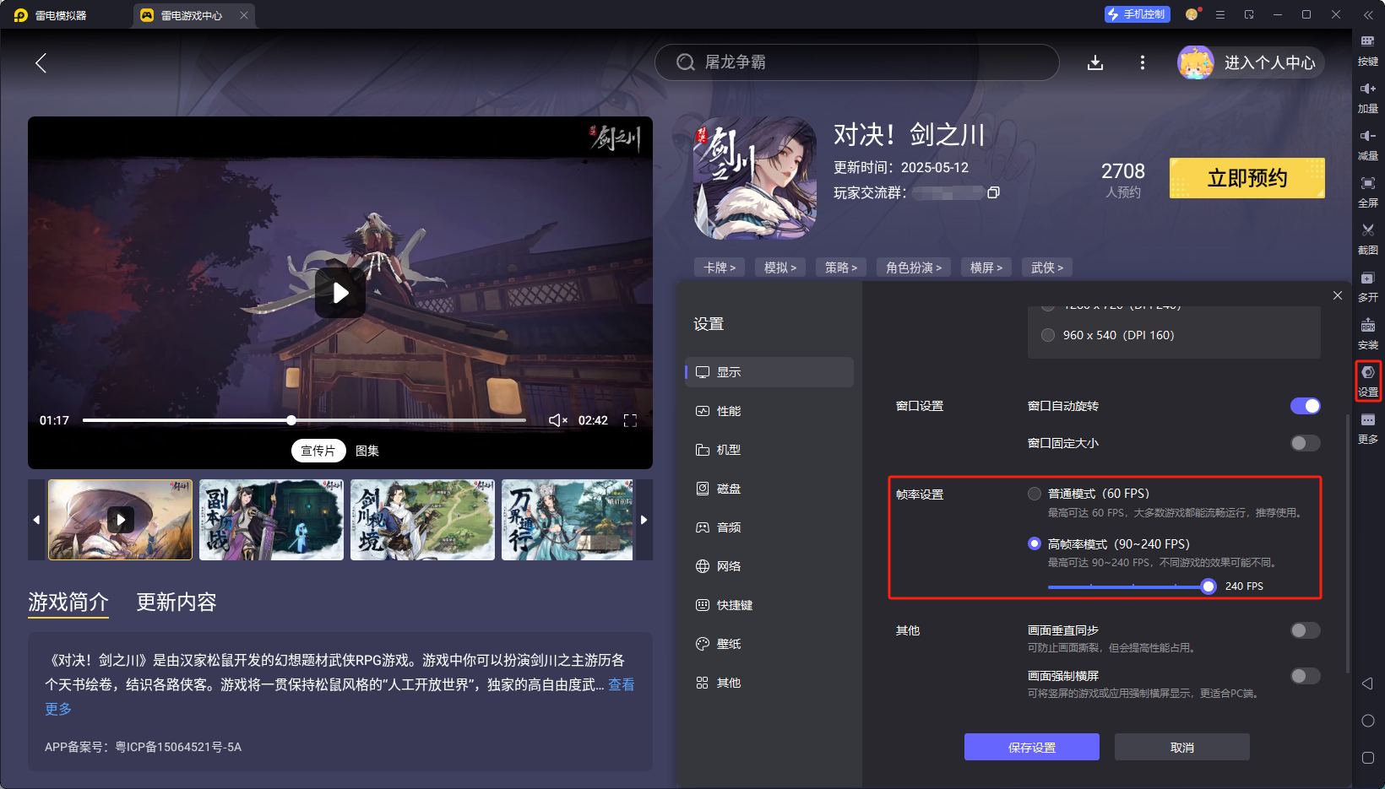Click 安装 install APK sidebar icon
This screenshot has width=1385, height=789.
click(1367, 327)
